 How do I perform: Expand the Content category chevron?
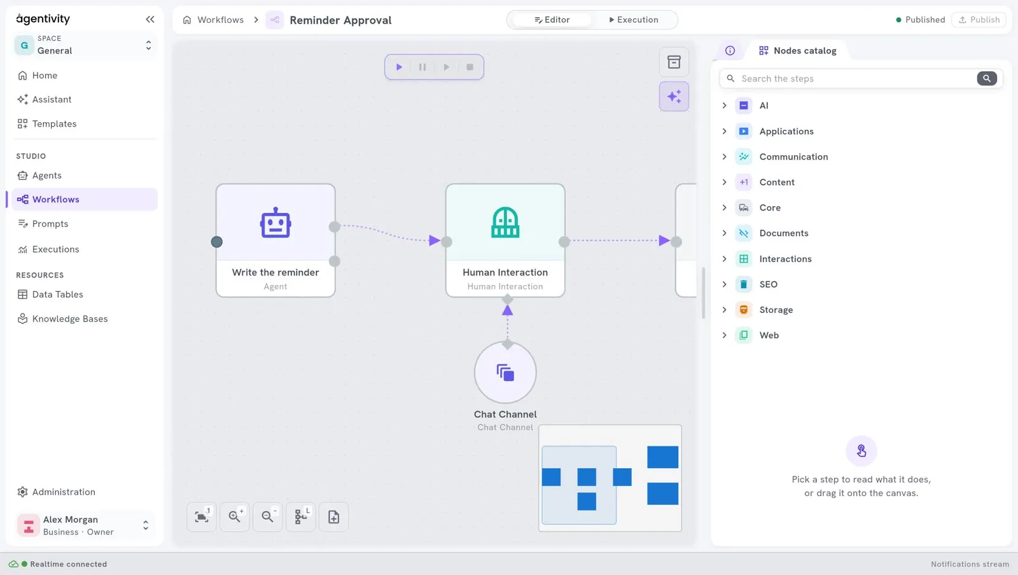tap(724, 182)
